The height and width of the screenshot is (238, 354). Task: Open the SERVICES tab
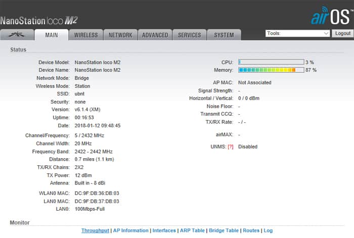[190, 35]
